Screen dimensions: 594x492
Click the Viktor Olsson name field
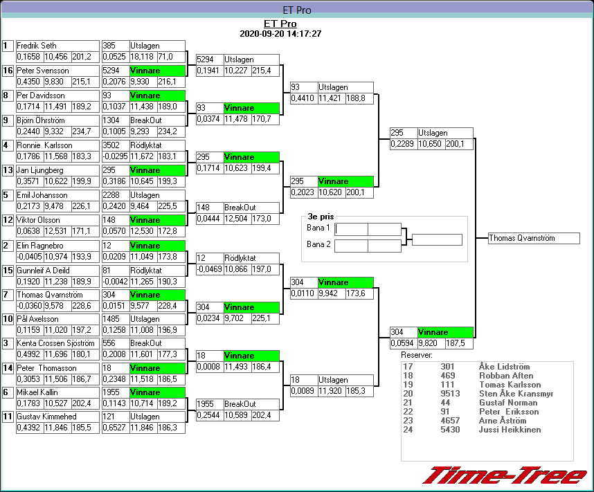click(57, 220)
